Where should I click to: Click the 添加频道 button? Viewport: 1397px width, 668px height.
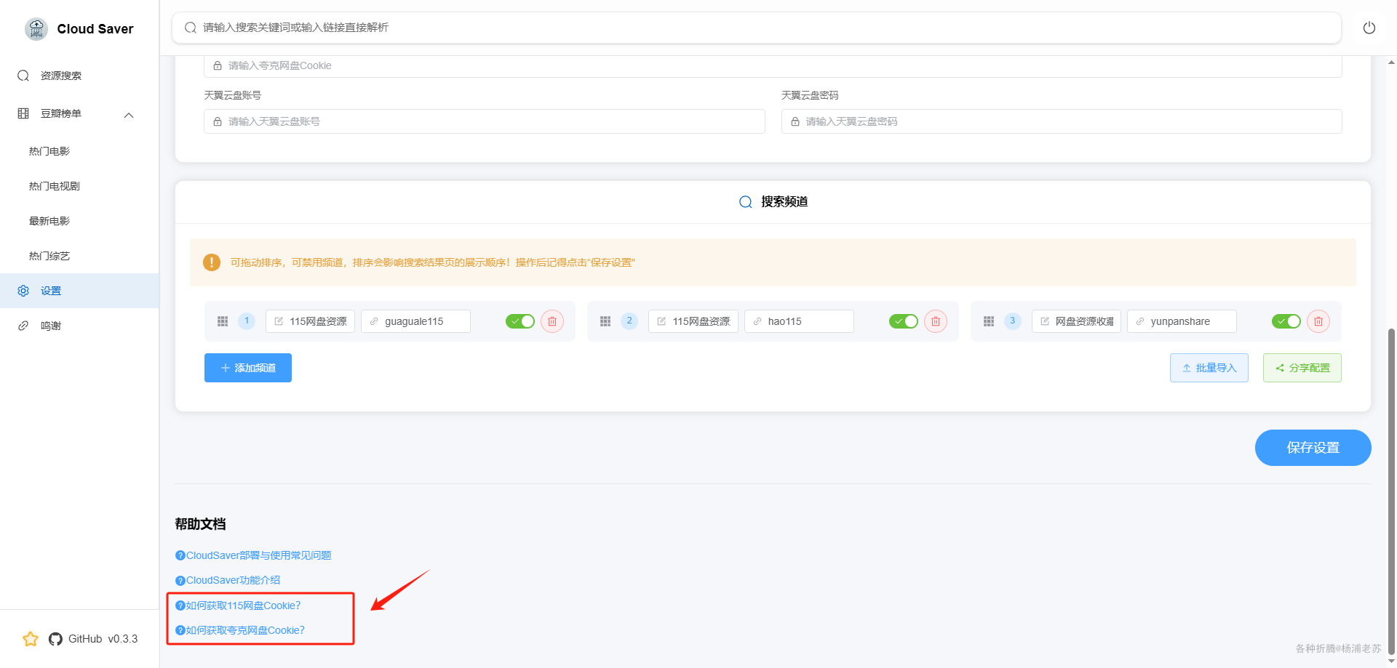click(248, 368)
